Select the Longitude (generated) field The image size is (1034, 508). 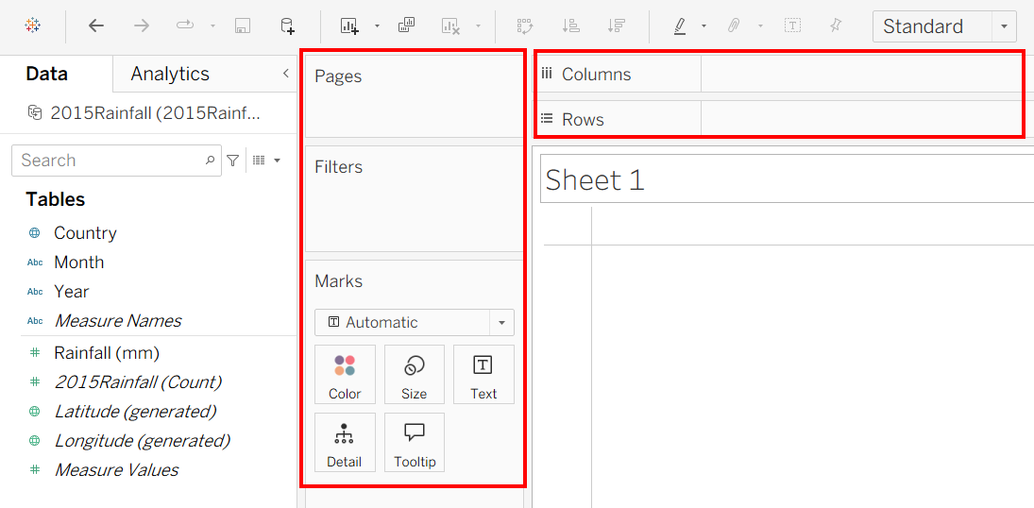(x=142, y=440)
